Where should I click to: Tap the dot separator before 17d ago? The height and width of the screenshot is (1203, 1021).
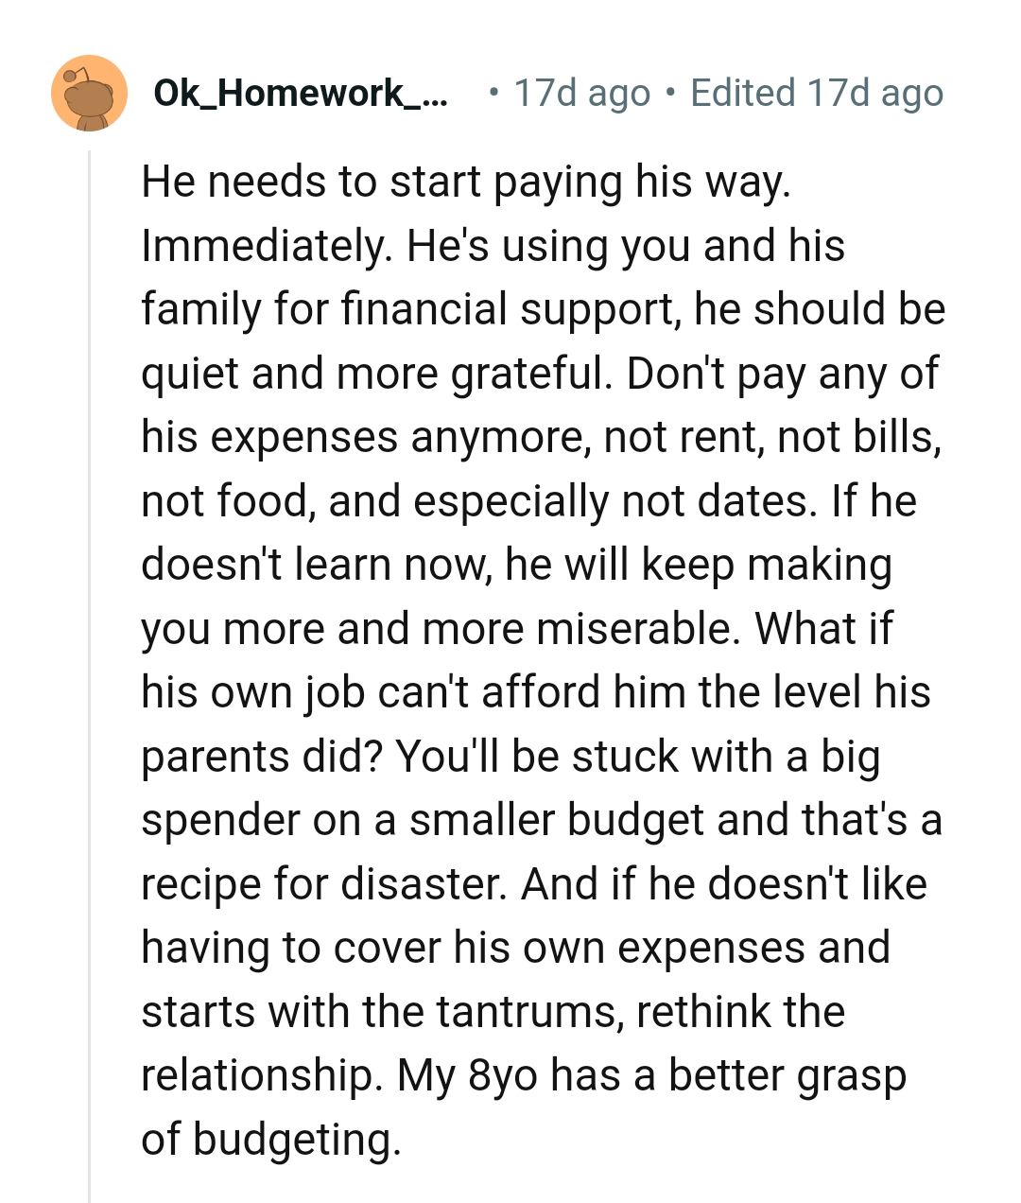coord(493,92)
